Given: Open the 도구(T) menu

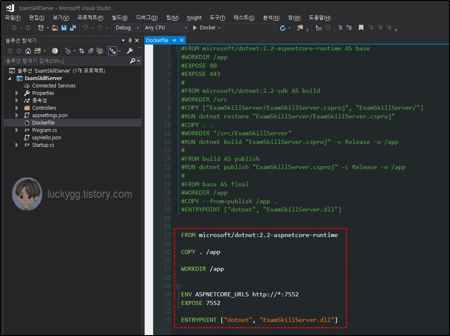Looking at the screenshot, I should click(x=217, y=18).
